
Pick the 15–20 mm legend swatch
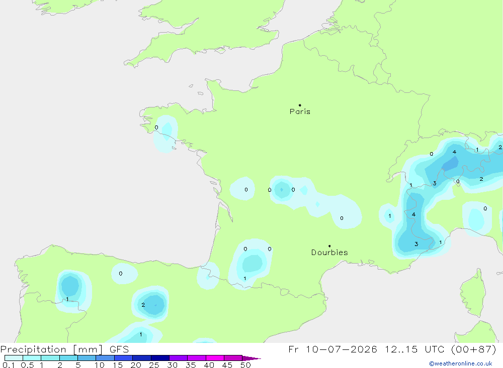(124, 358)
